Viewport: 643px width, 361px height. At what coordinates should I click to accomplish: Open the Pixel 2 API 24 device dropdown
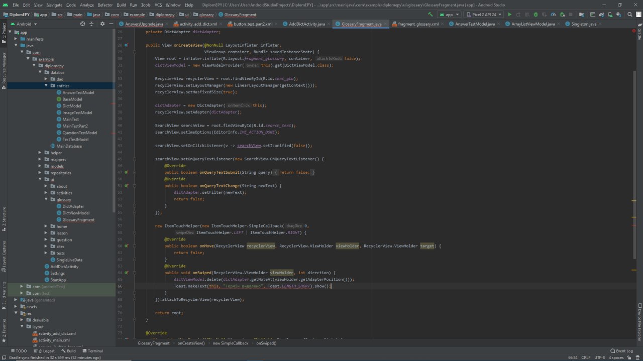click(x=483, y=15)
